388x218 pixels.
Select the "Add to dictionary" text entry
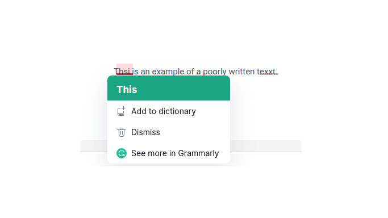tap(163, 111)
